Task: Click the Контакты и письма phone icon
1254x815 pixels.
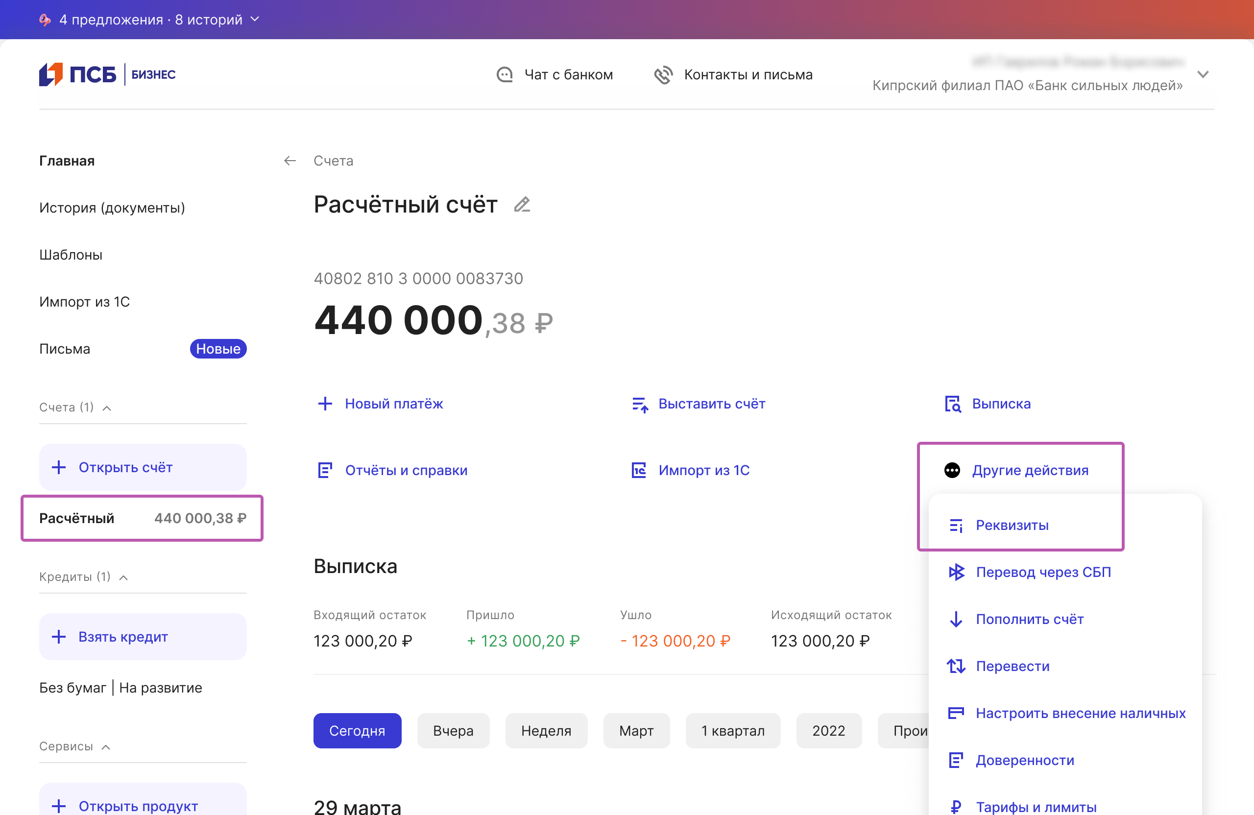Action: [663, 75]
